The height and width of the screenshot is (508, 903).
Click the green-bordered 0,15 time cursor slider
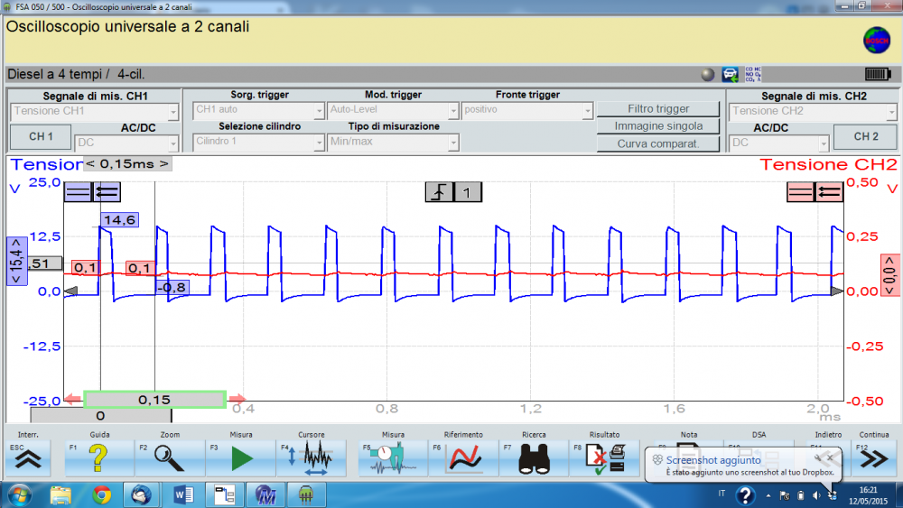click(155, 399)
